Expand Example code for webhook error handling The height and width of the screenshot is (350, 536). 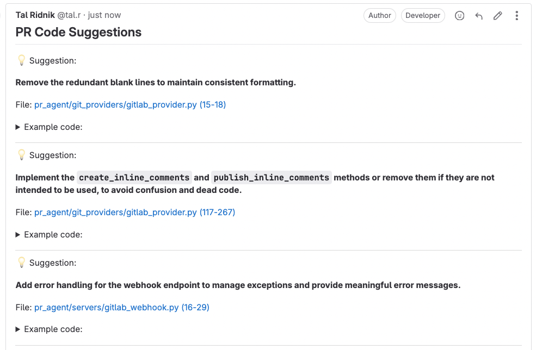pyautogui.click(x=49, y=329)
